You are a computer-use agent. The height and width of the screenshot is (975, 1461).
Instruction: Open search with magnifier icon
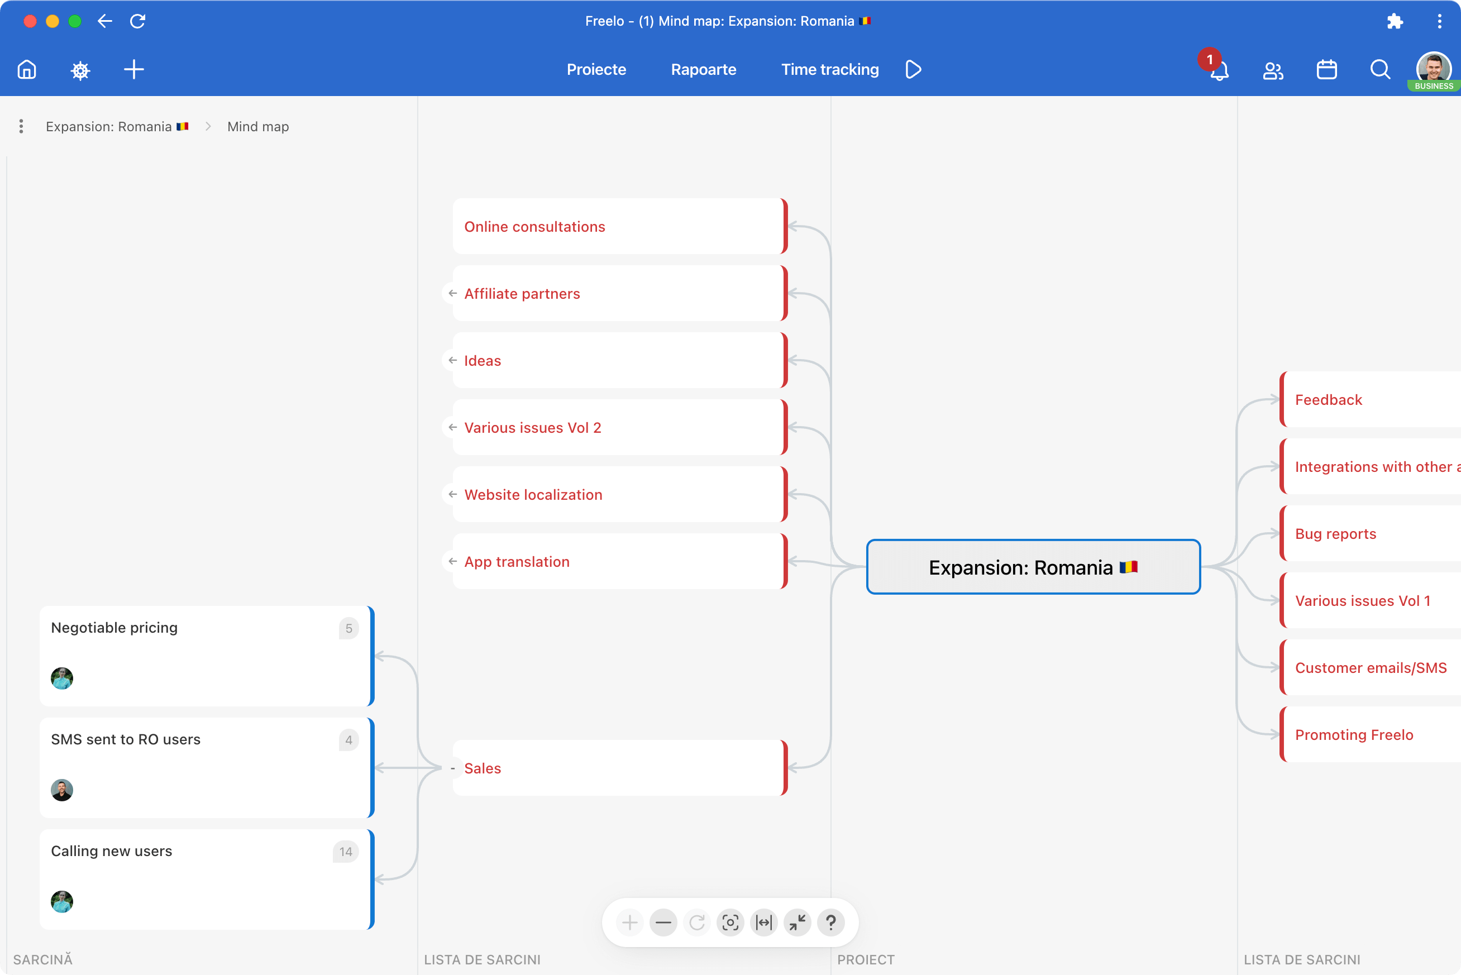coord(1379,69)
